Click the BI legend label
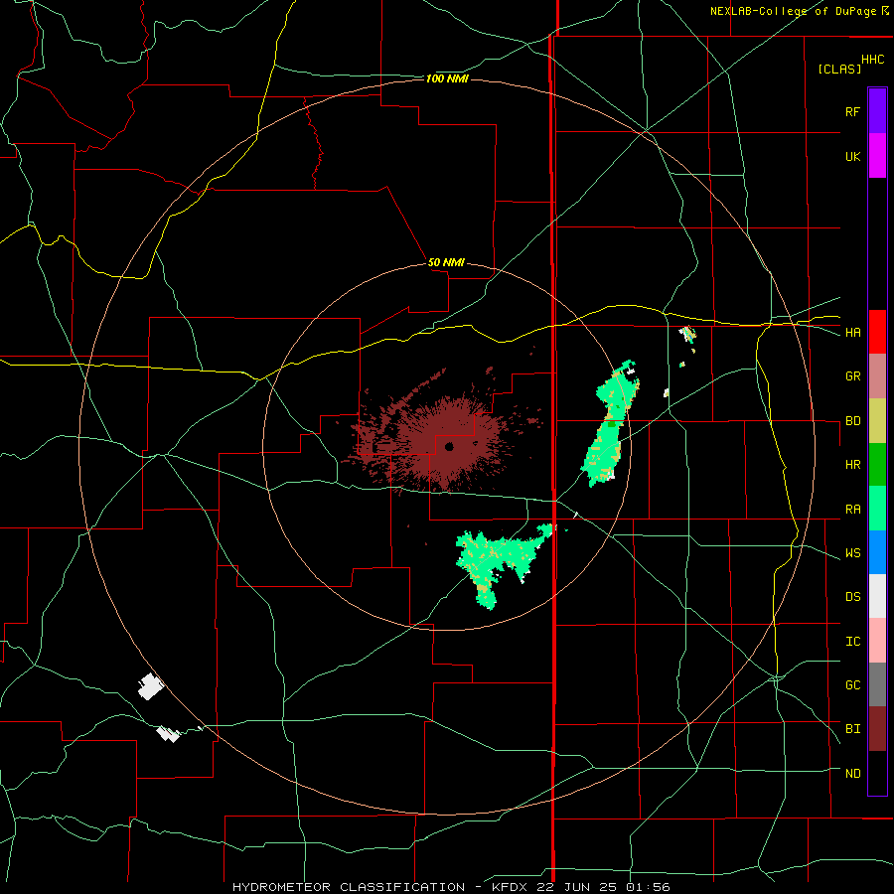Viewport: 894px width, 894px height. point(852,729)
